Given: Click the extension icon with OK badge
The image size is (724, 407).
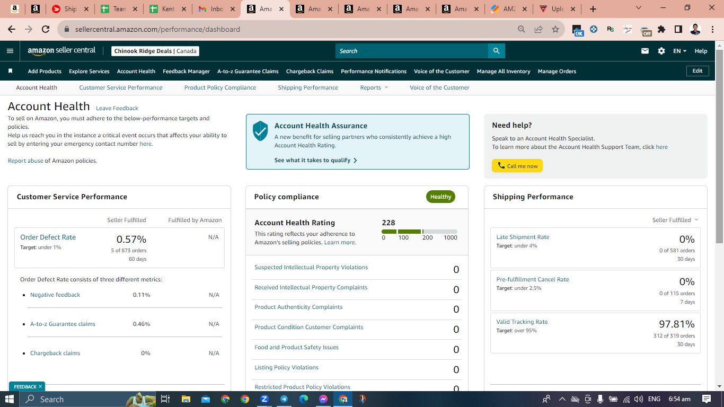Looking at the screenshot, I should point(578,30).
